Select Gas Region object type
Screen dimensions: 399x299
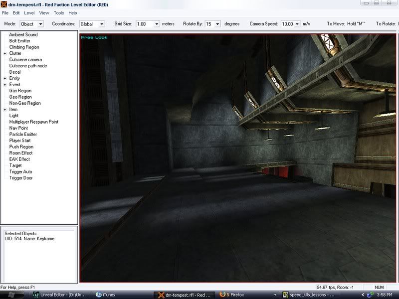20,91
